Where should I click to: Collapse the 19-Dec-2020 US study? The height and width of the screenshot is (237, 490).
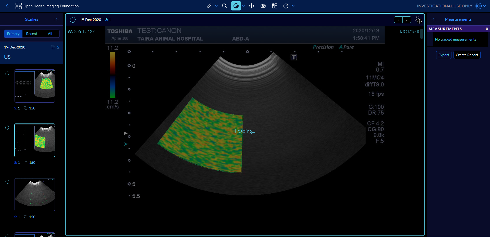32,53
